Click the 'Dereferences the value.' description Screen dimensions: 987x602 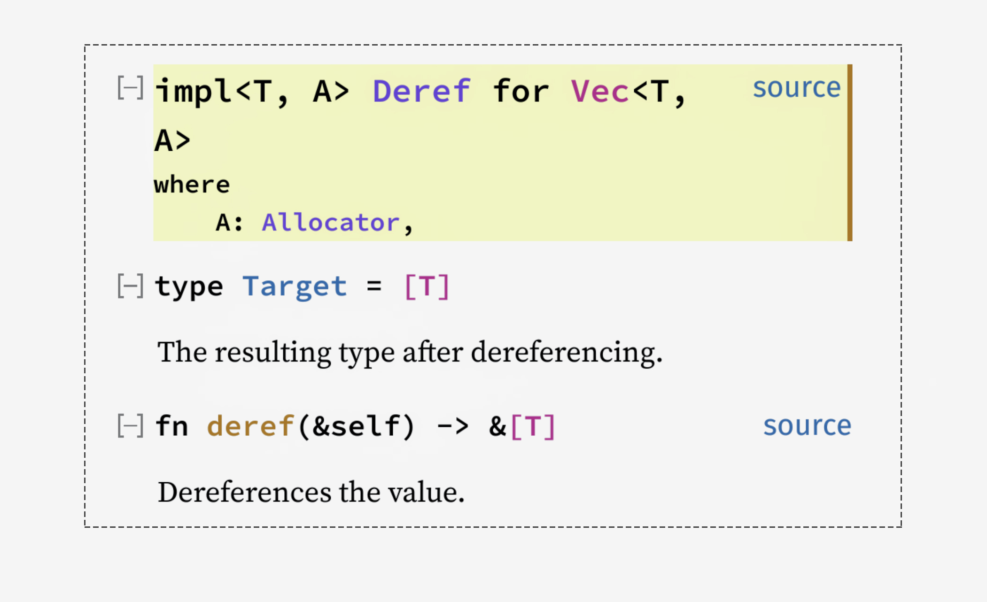[311, 492]
